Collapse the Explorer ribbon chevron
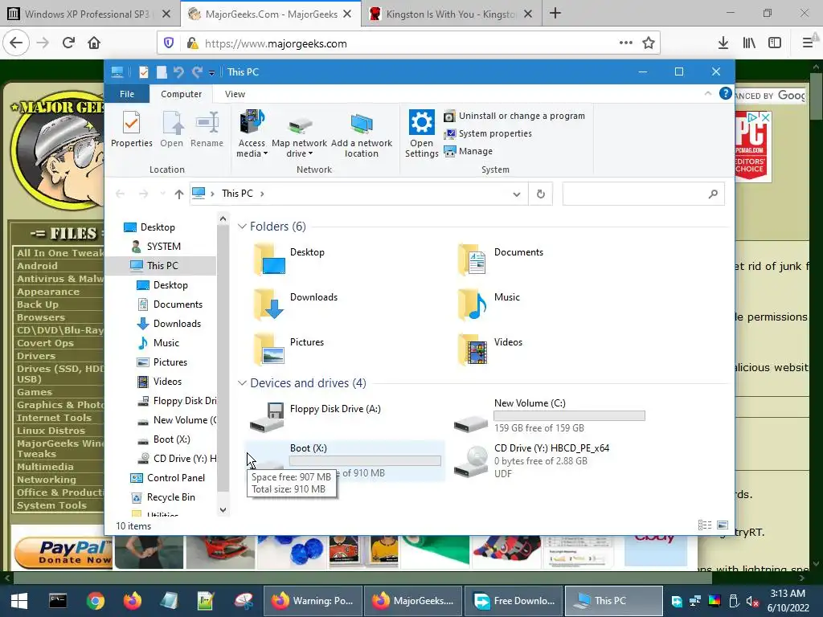This screenshot has height=617, width=823. tap(707, 93)
